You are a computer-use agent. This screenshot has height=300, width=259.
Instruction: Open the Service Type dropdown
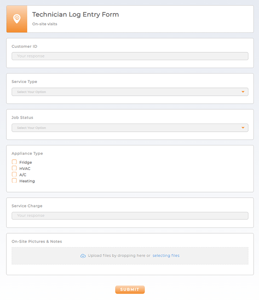[130, 92]
